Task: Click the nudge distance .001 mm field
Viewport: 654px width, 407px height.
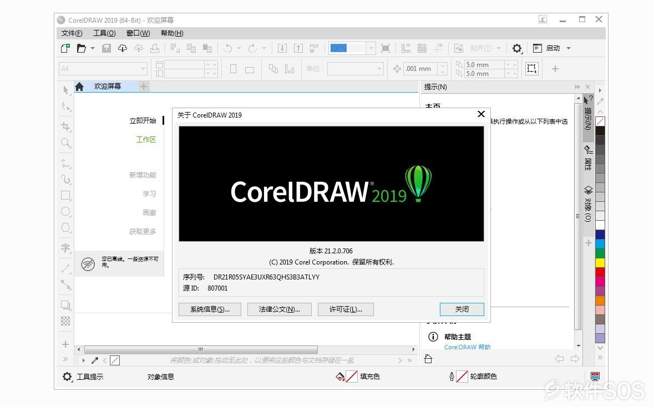Action: pyautogui.click(x=421, y=68)
